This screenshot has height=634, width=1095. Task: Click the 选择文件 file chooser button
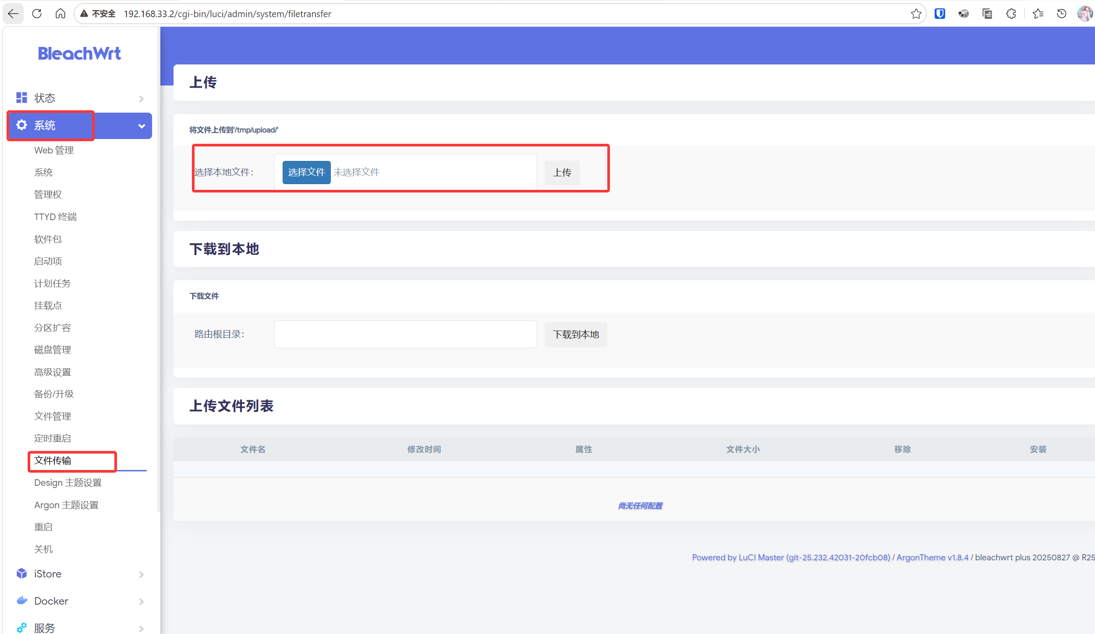pos(306,172)
